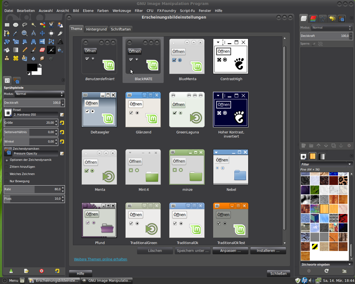Swap foreground and background colors
355x284 pixels.
(40, 65)
